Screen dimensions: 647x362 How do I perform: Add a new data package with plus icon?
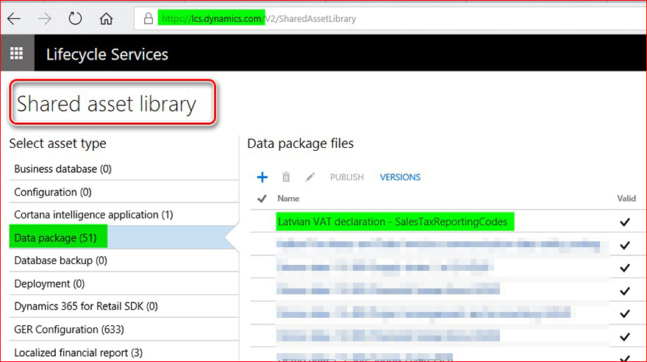coord(262,177)
